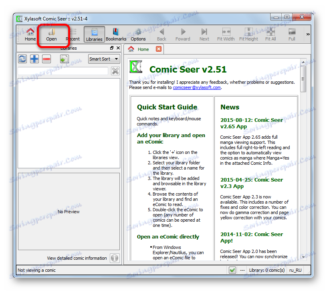Click the 'Comic Seer v2.51' title
Screen dimensions: 327x291
coord(188,69)
